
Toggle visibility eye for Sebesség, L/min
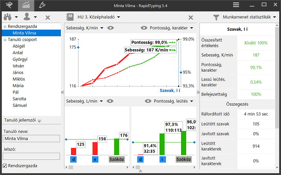click(110, 101)
